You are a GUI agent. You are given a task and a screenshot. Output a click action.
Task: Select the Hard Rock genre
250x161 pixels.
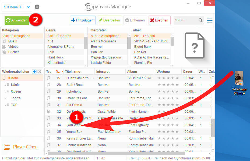[x=64, y=57]
